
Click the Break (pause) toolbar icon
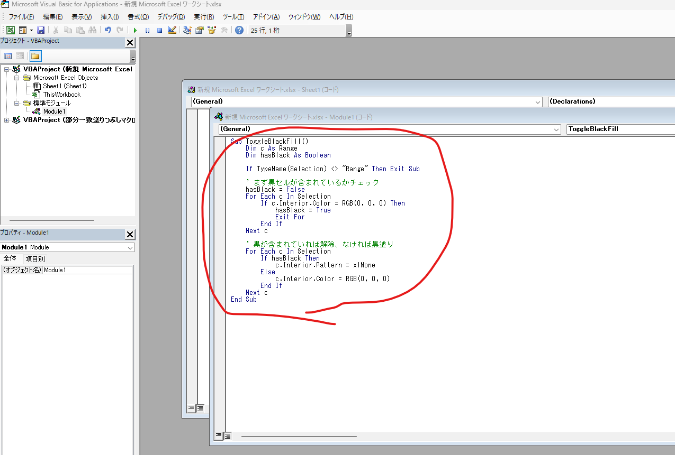[x=147, y=30]
